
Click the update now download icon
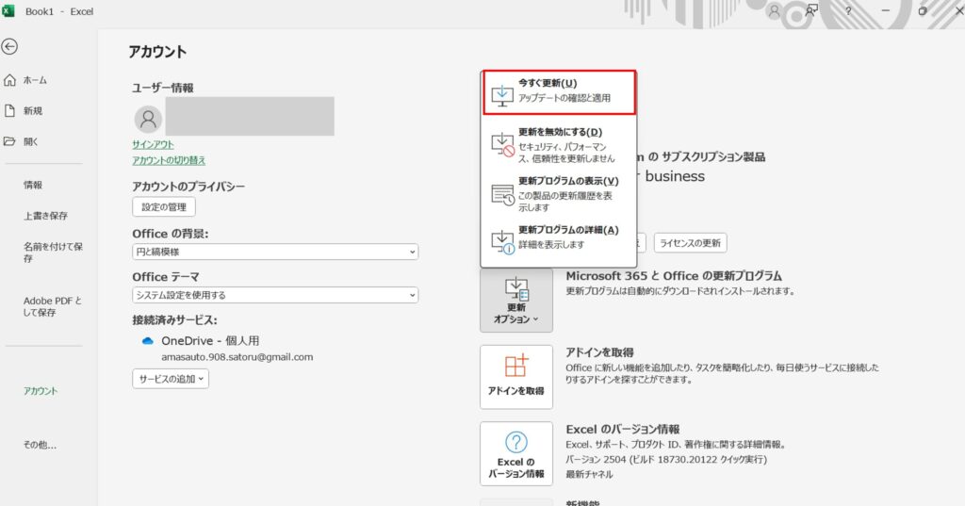click(502, 95)
